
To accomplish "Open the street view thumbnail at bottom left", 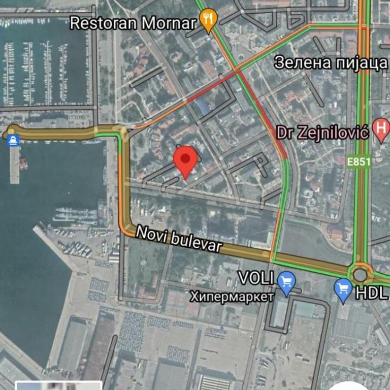I will coord(59,385).
